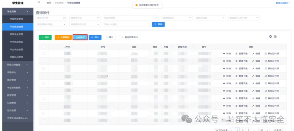
Task: Click 编辑 pencil in the second table row
Action: [256, 61]
